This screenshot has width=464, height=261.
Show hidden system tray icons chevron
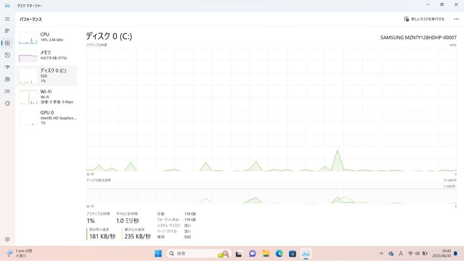381,254
